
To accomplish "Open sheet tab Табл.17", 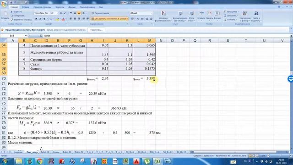I will pos(67,152).
